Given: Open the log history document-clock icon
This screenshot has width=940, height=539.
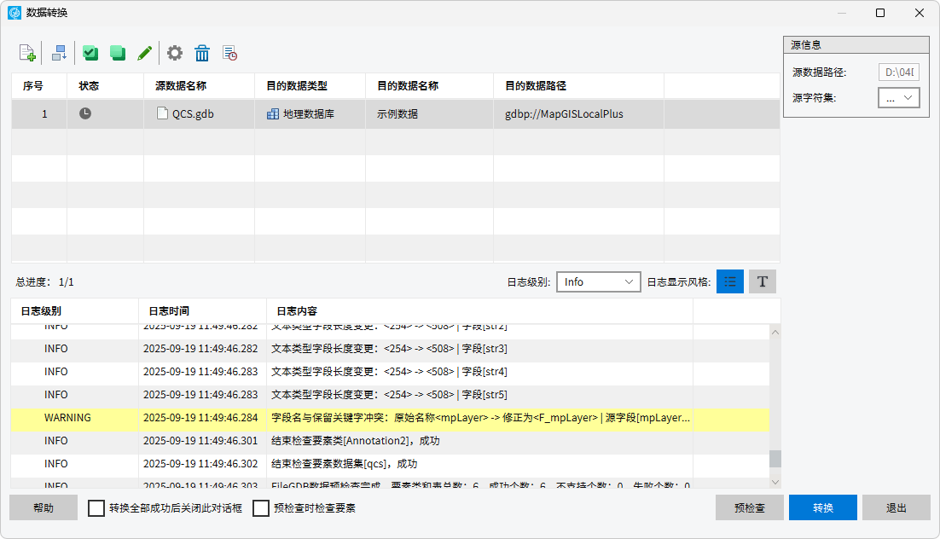Looking at the screenshot, I should click(229, 53).
